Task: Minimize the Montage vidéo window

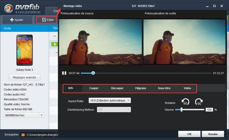Action: click(207, 6)
